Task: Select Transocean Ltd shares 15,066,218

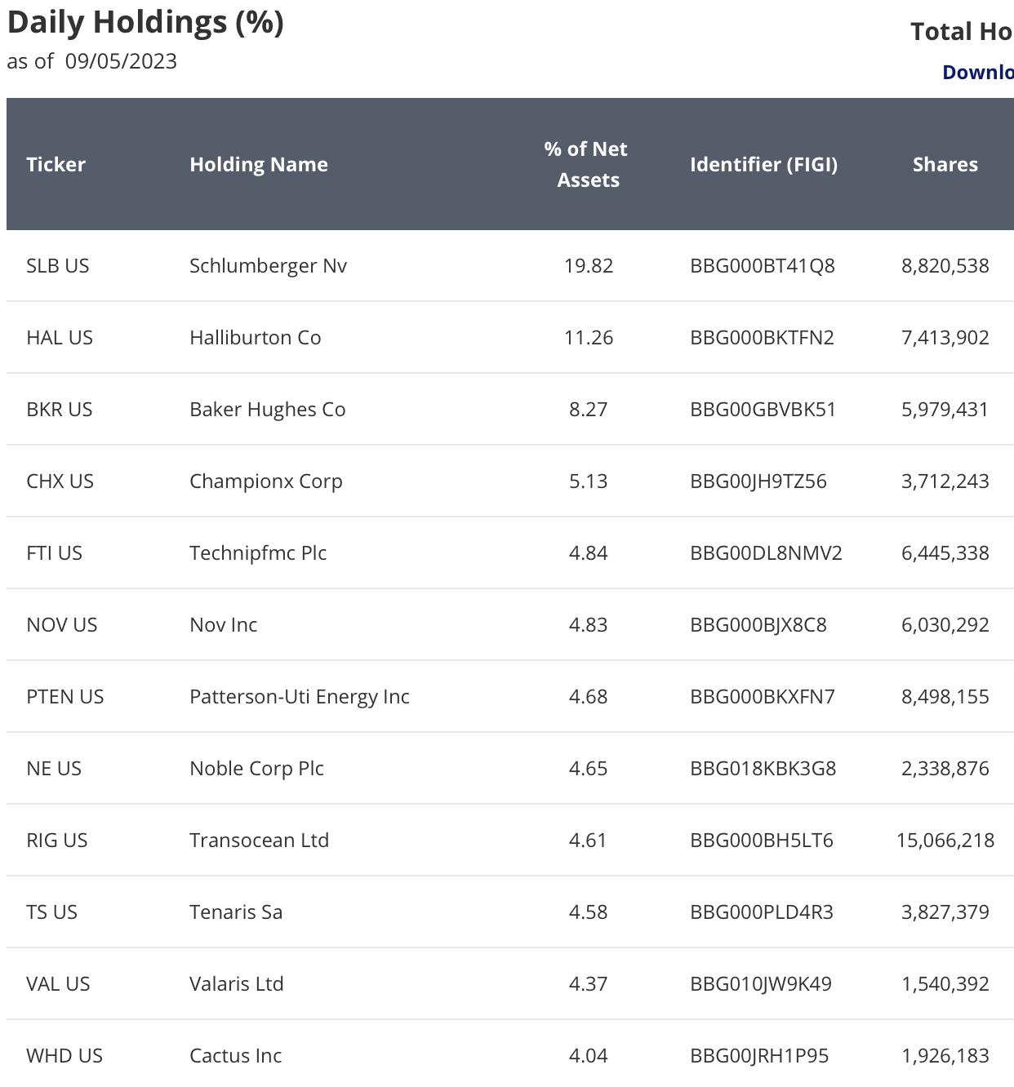Action: 945,840
